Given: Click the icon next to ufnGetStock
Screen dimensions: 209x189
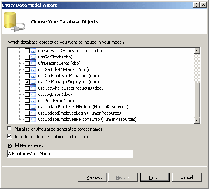Looking at the screenshot, I should click(33, 57).
